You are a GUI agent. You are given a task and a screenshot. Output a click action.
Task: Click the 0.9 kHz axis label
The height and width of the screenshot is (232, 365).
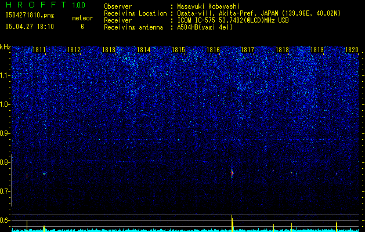4,133
